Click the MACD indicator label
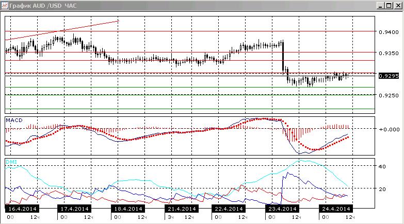This screenshot has width=404, height=224. click(14, 120)
